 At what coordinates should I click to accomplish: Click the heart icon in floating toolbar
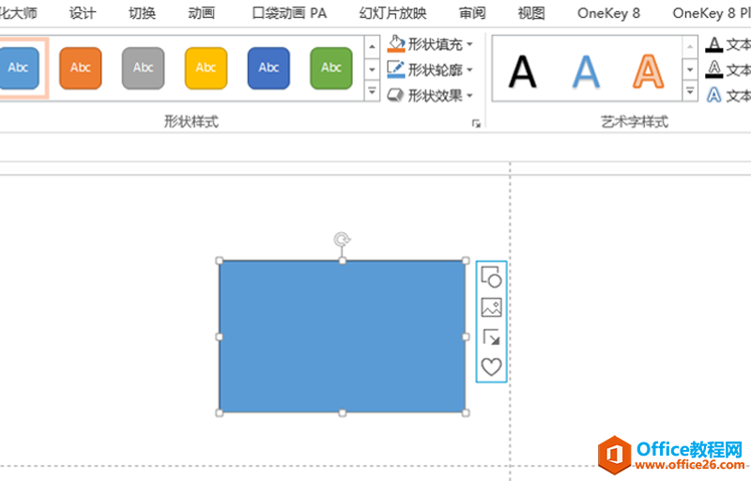491,366
